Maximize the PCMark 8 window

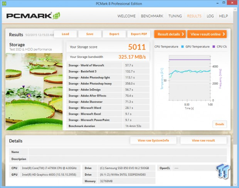pos(224,3)
